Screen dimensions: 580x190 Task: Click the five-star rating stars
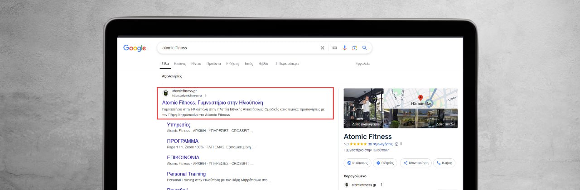[x=358, y=144]
